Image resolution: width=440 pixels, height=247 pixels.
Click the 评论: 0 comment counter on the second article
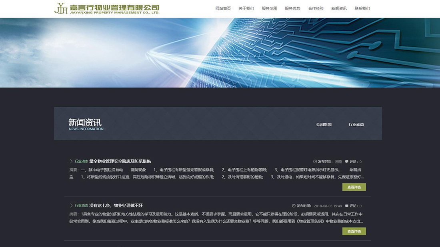click(x=355, y=205)
